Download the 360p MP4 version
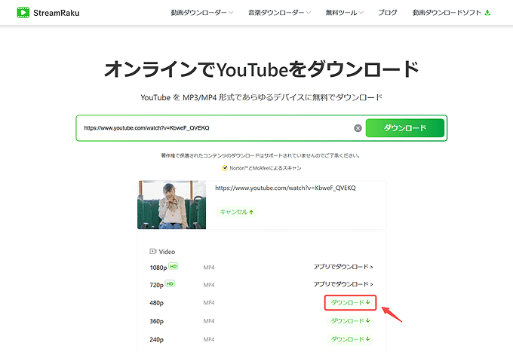Viewport: 513px width, 352px height. [x=350, y=321]
